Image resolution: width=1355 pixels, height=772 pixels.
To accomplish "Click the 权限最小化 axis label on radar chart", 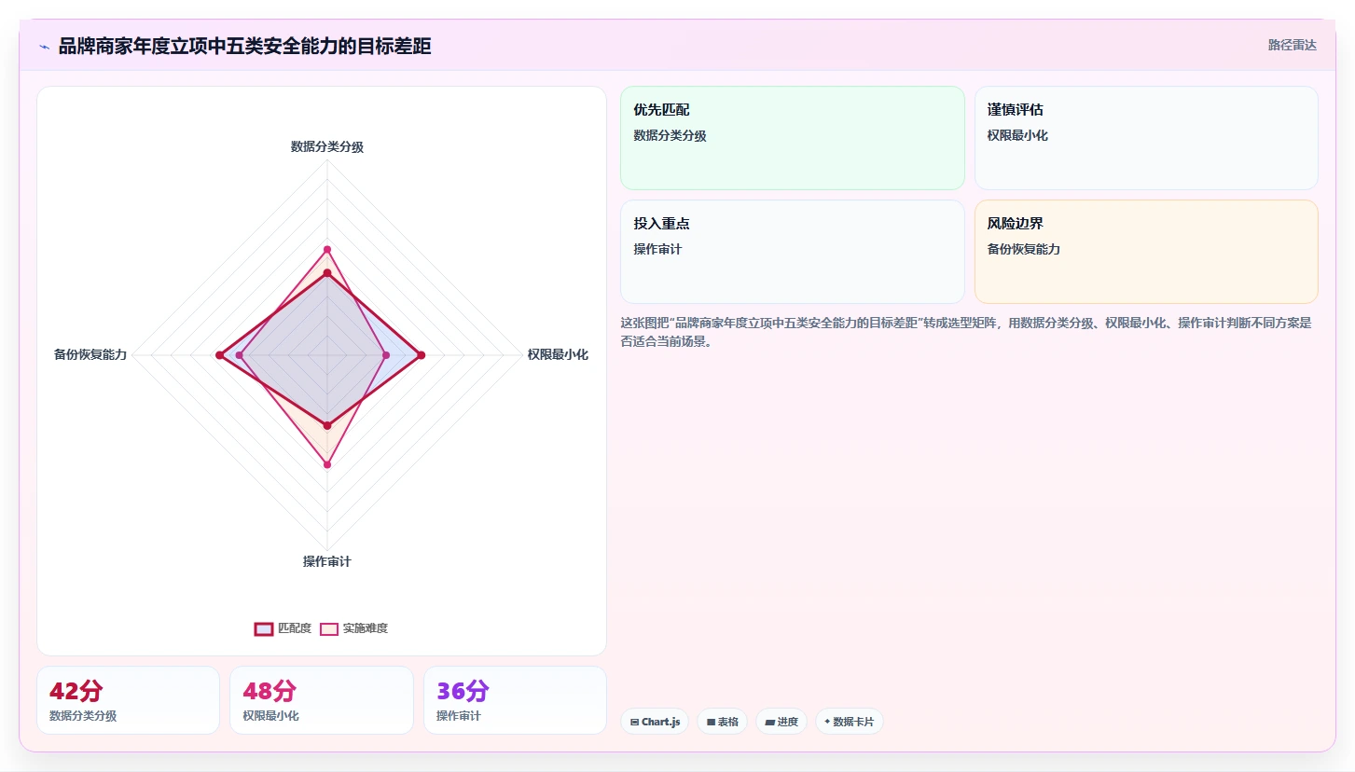I will tap(558, 354).
